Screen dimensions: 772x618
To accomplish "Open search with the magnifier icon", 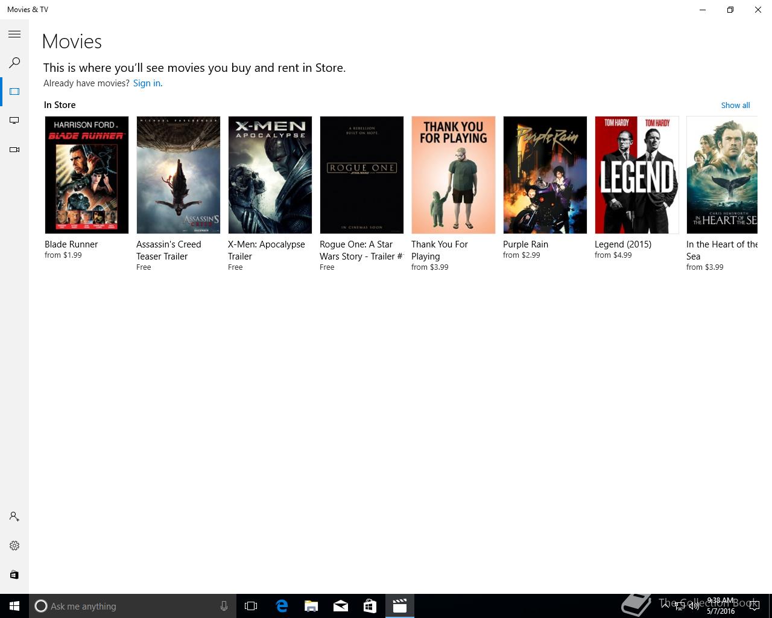I will pos(14,63).
